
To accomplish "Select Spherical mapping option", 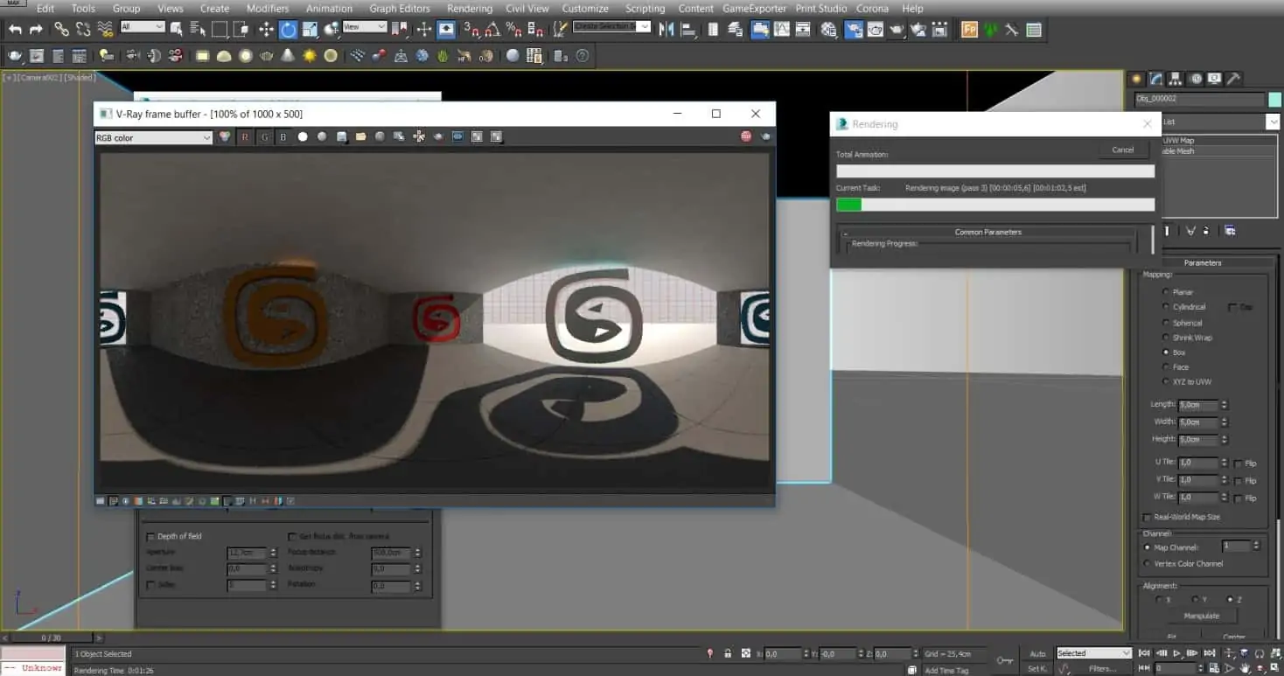I will coord(1166,323).
